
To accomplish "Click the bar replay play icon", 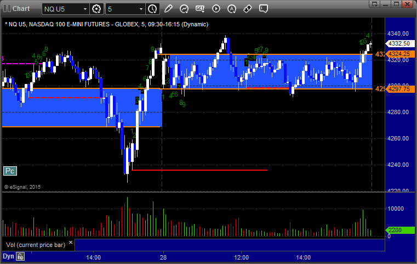I will [216, 9].
